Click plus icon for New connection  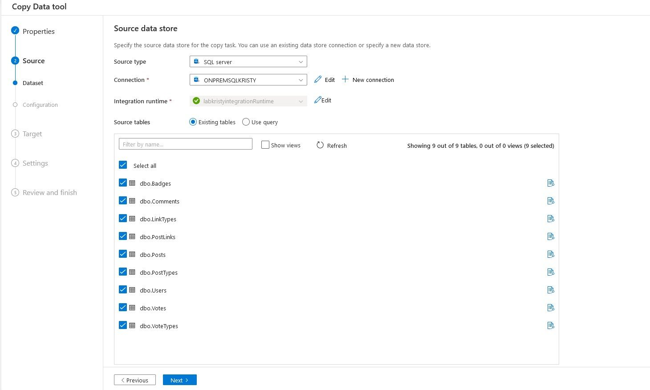(x=345, y=80)
